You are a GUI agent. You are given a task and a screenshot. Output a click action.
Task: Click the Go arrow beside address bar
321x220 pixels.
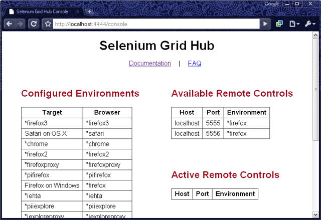click(265, 24)
